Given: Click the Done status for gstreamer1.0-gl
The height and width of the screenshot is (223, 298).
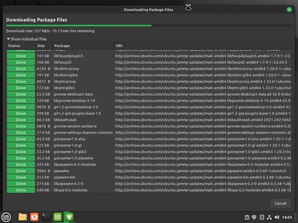Looking at the screenshot, I should [21, 145].
